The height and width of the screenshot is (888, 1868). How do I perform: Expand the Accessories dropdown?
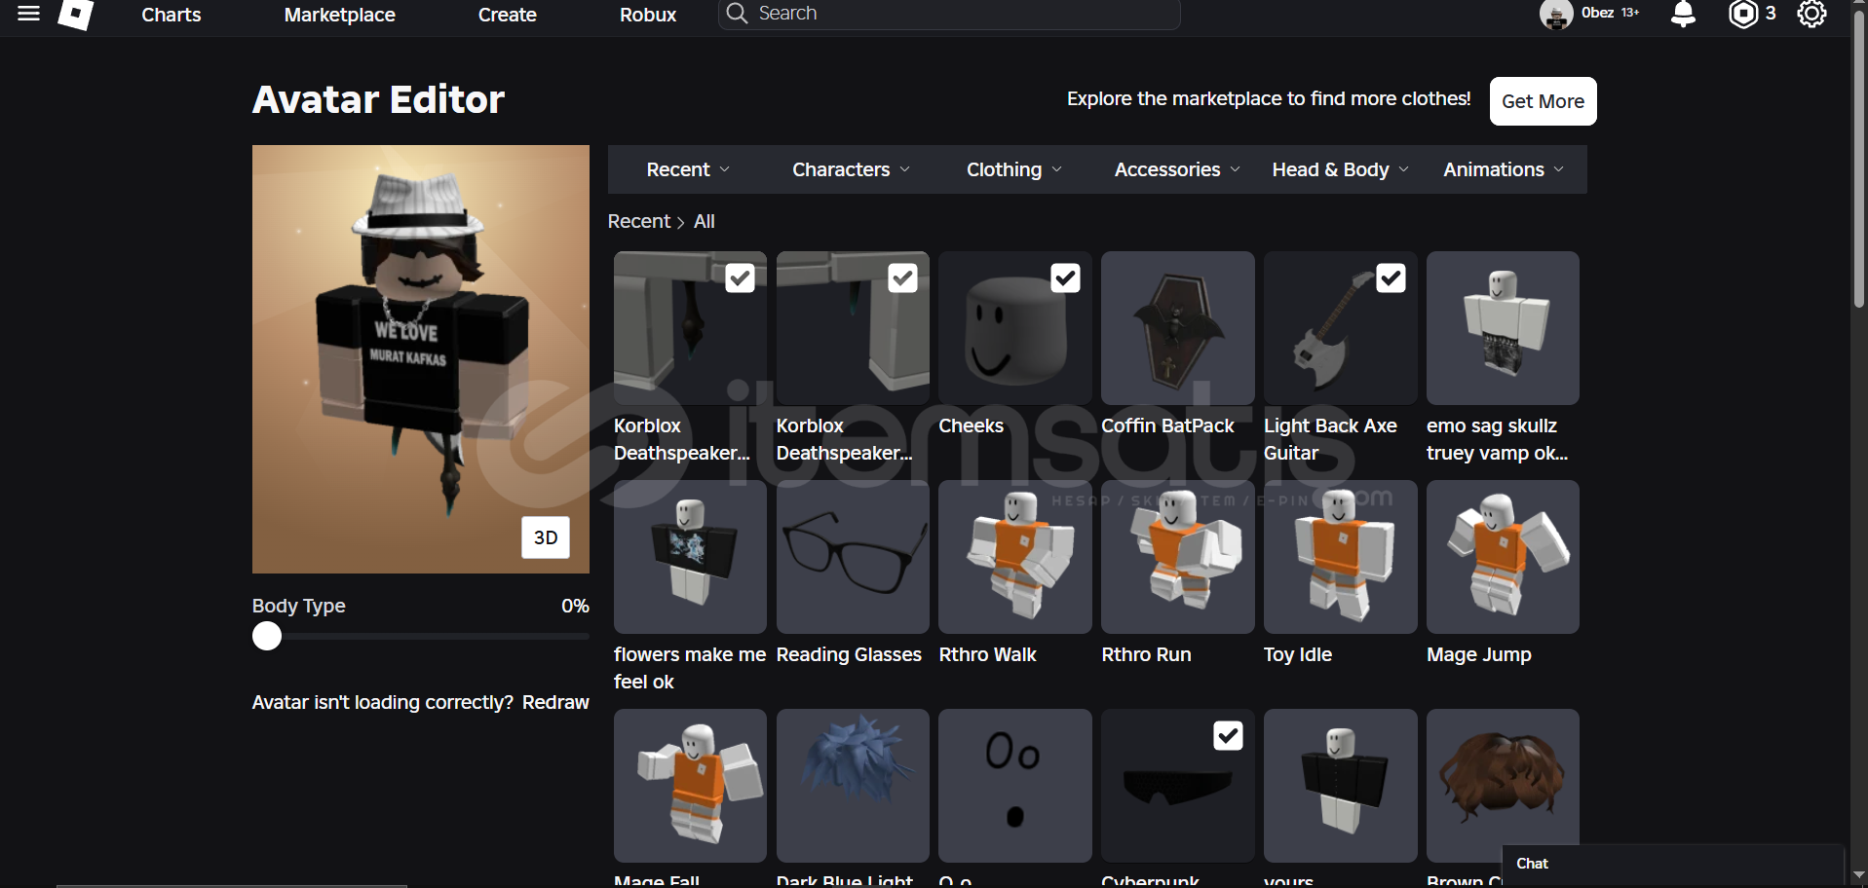tap(1177, 169)
